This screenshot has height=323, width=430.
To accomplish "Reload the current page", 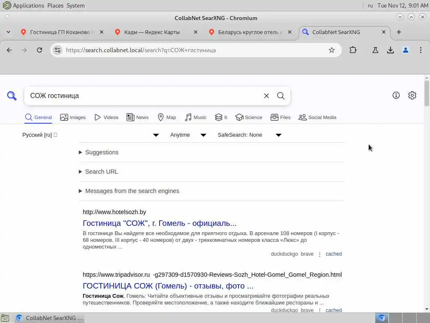I will pos(39,50).
